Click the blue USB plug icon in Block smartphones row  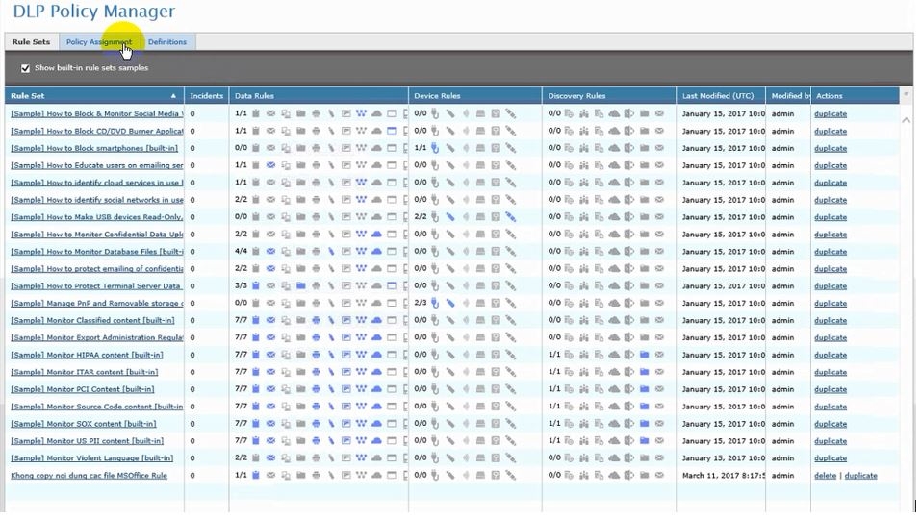tap(435, 148)
